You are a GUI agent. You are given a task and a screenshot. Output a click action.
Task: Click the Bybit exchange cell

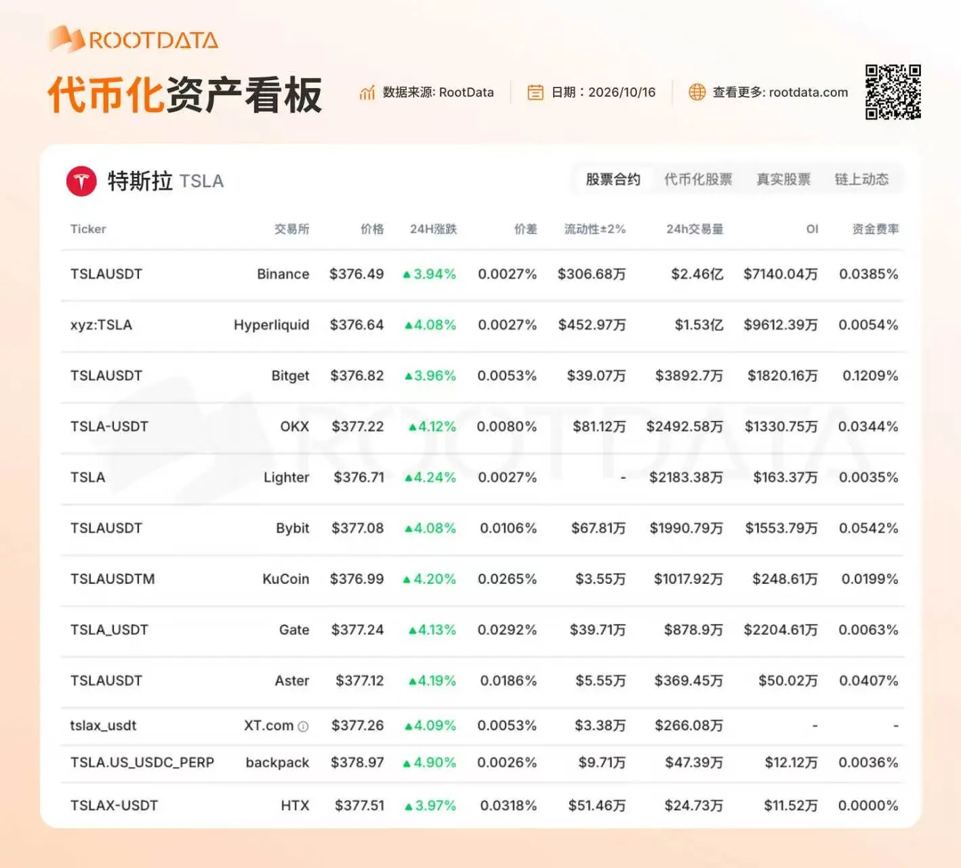tap(292, 528)
